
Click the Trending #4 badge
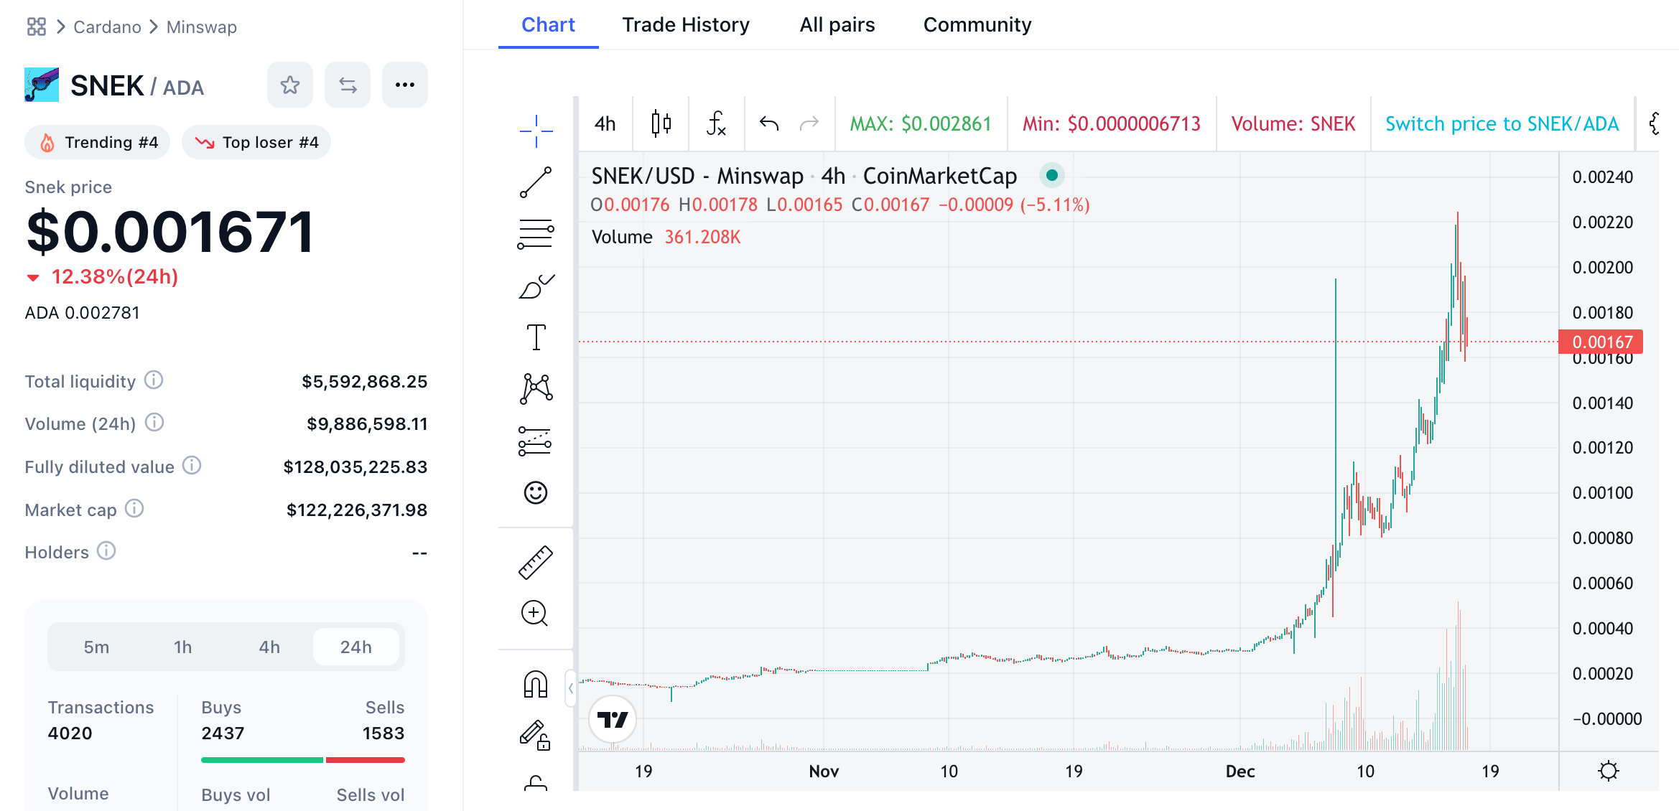pyautogui.click(x=98, y=142)
